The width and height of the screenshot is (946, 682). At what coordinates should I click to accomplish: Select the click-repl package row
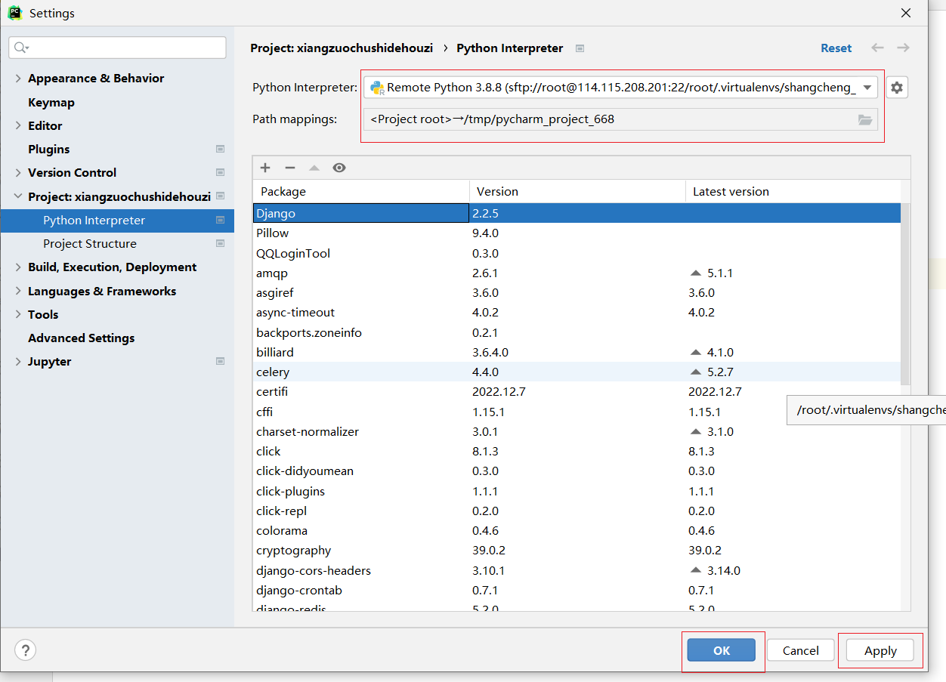(577, 511)
